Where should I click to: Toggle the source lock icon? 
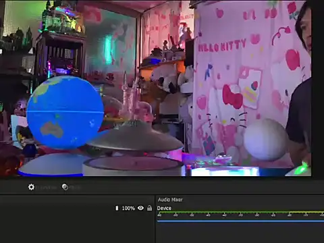(x=149, y=208)
